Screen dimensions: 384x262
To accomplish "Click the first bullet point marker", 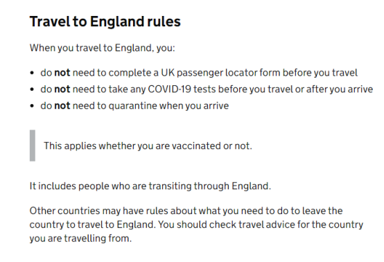I will (32, 73).
